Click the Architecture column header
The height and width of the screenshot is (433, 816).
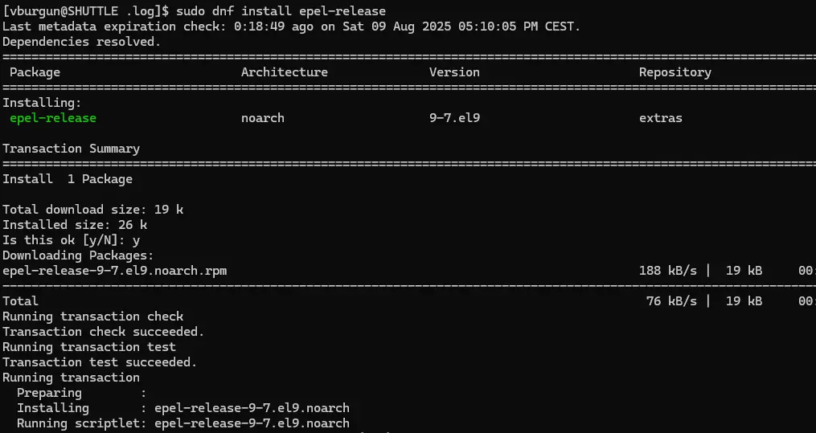284,72
